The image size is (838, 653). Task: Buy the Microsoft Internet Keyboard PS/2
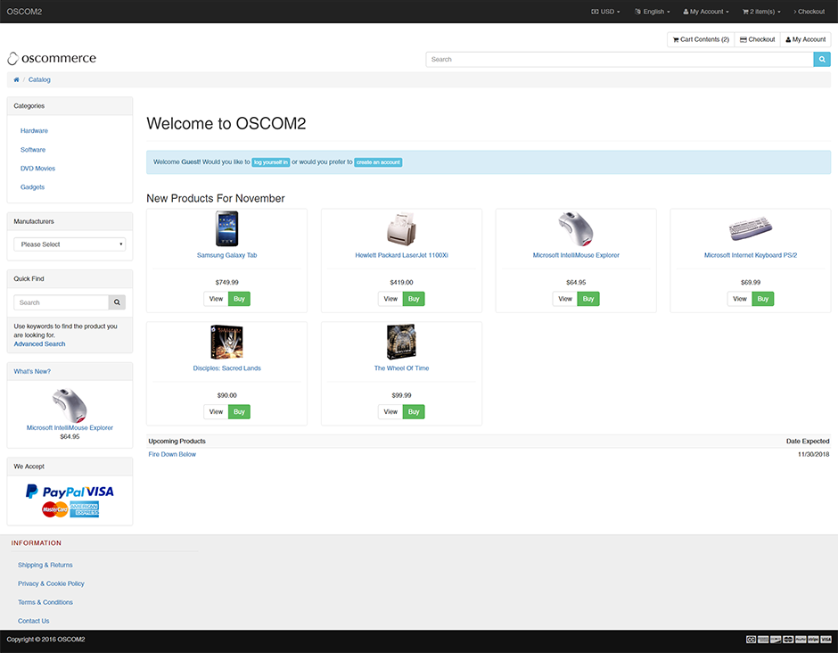(762, 299)
